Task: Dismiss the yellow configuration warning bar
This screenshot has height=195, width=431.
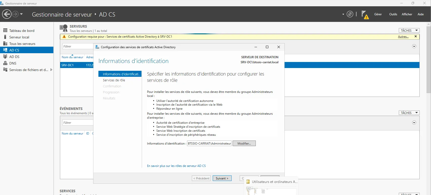Action: (x=416, y=37)
